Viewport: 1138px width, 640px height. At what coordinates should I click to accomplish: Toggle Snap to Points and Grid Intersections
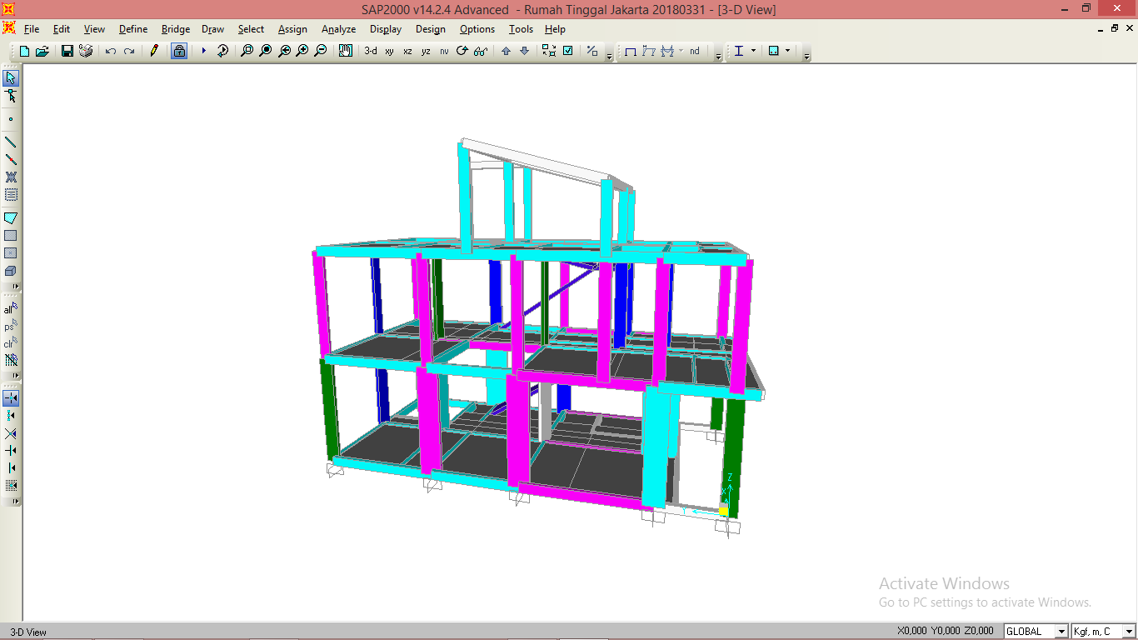(11, 398)
